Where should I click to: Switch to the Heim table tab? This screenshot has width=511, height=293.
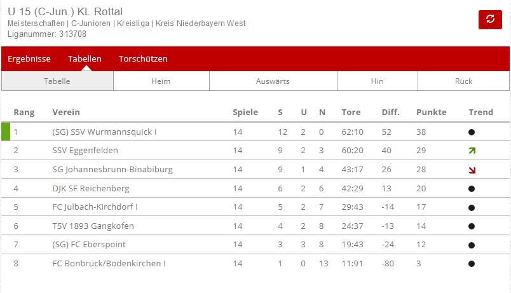tap(161, 81)
